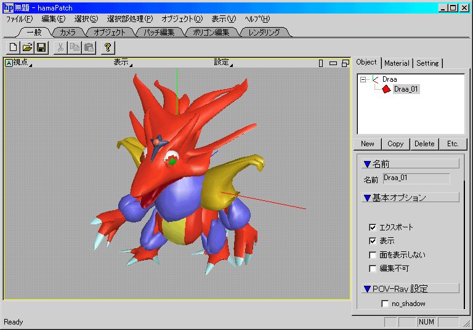This screenshot has width=473, height=330.
Task: Click the hp application icon in title bar
Action: [x=8, y=7]
